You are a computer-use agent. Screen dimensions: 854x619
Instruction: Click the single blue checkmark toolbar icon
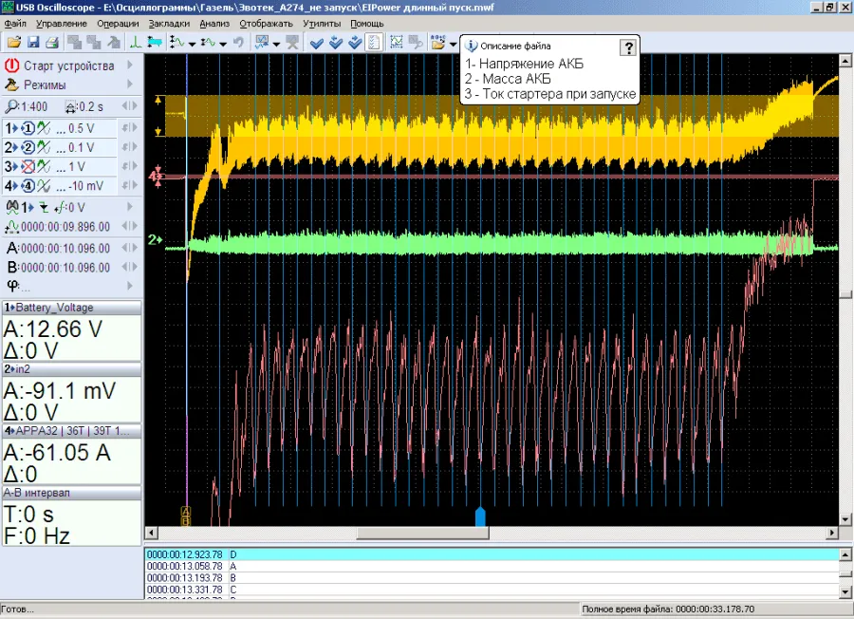pos(316,43)
